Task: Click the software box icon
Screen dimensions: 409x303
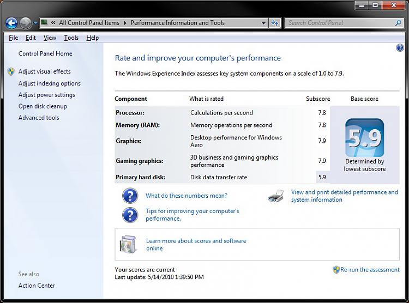Action: coord(128,244)
